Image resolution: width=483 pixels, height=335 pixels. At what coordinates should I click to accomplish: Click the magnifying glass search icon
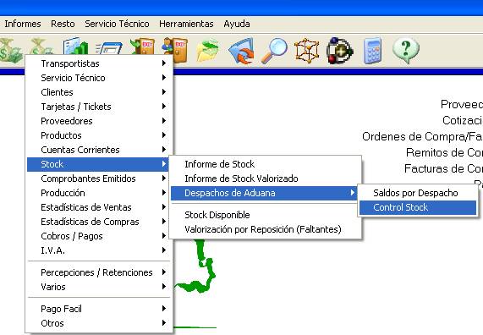click(x=274, y=51)
